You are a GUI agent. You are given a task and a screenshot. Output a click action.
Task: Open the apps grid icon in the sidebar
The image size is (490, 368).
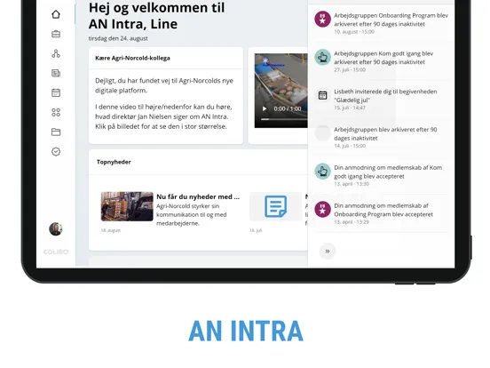pyautogui.click(x=56, y=112)
